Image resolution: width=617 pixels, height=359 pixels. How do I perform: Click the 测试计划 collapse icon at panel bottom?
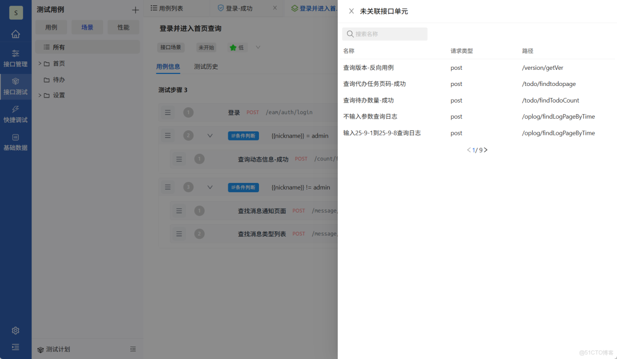133,349
